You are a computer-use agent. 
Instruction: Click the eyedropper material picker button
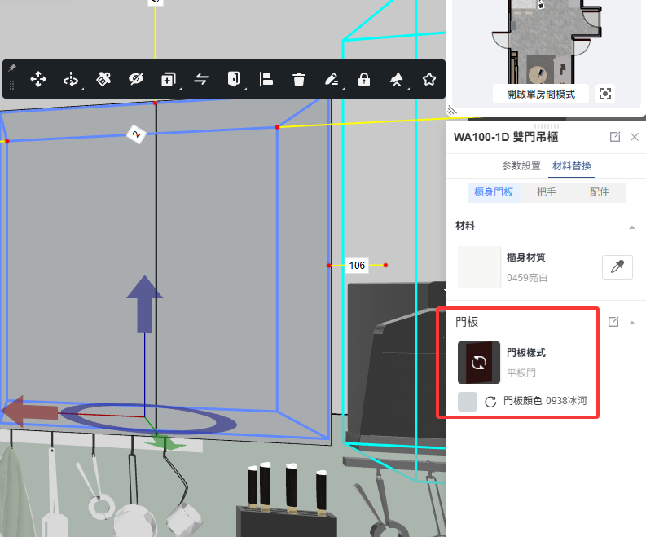pos(617,267)
